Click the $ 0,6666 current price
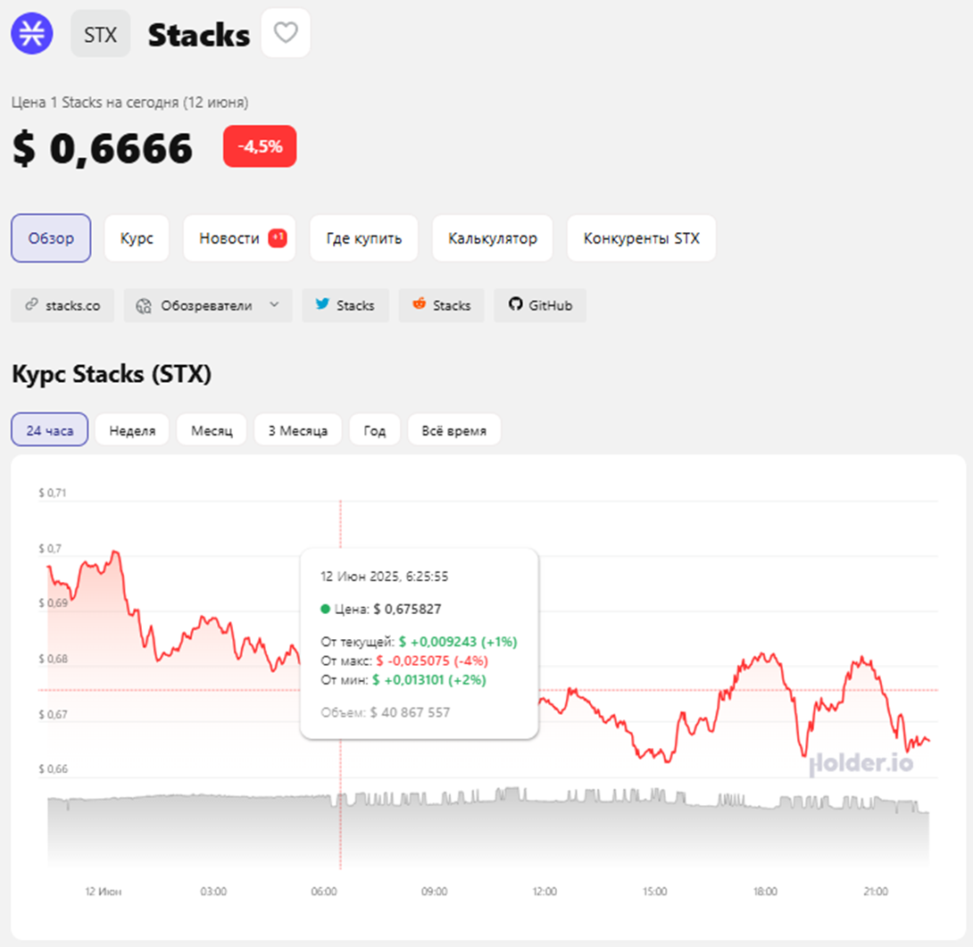 103,148
